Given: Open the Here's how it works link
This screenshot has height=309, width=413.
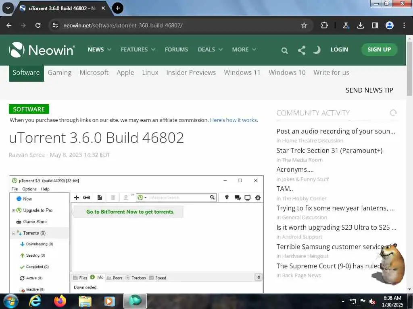Looking at the screenshot, I should pyautogui.click(x=234, y=120).
